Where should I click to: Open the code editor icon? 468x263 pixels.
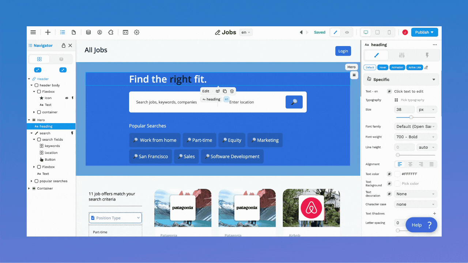pos(125,32)
